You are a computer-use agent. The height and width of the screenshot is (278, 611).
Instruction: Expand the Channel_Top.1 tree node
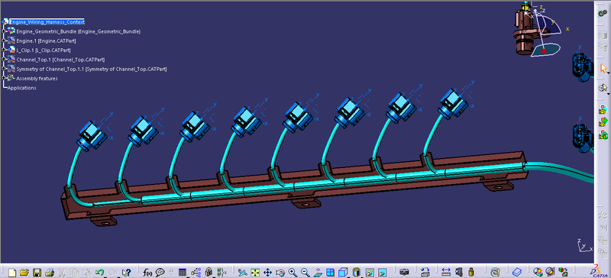[4, 60]
